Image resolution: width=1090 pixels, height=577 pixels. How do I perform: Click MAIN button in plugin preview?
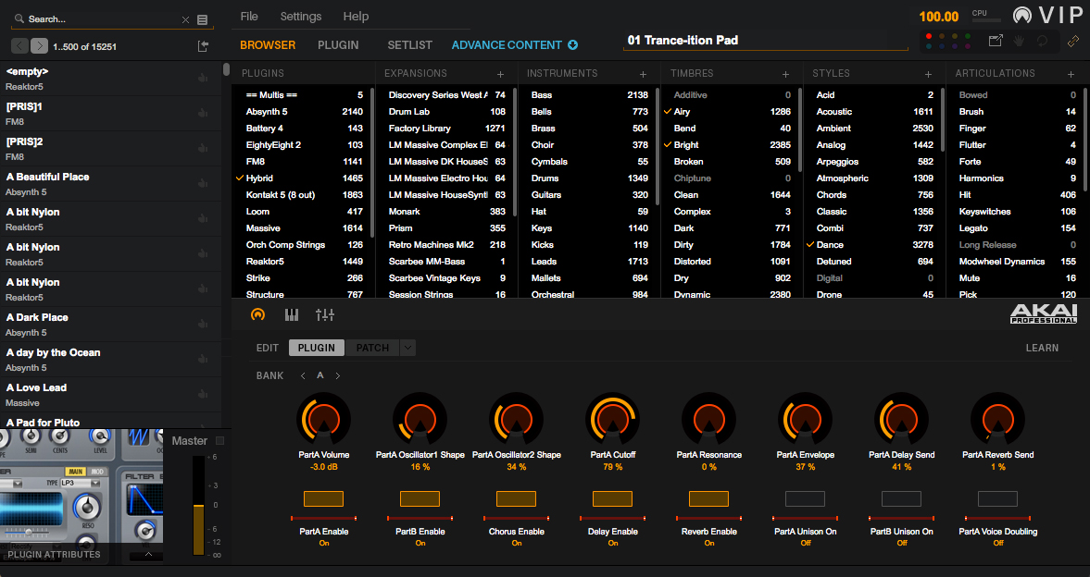coord(76,472)
